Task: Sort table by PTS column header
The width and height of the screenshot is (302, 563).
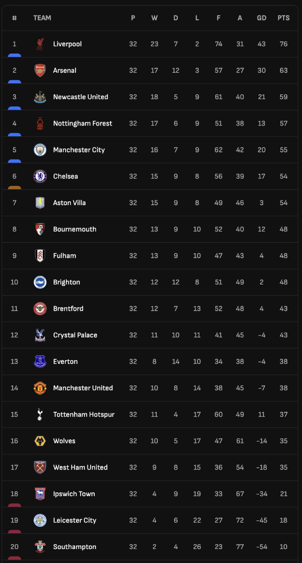Action: point(284,18)
